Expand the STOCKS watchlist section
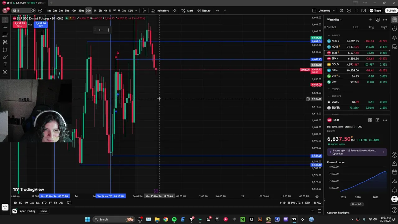Image resolution: width=398 pixels, height=224 pixels. 329,89
